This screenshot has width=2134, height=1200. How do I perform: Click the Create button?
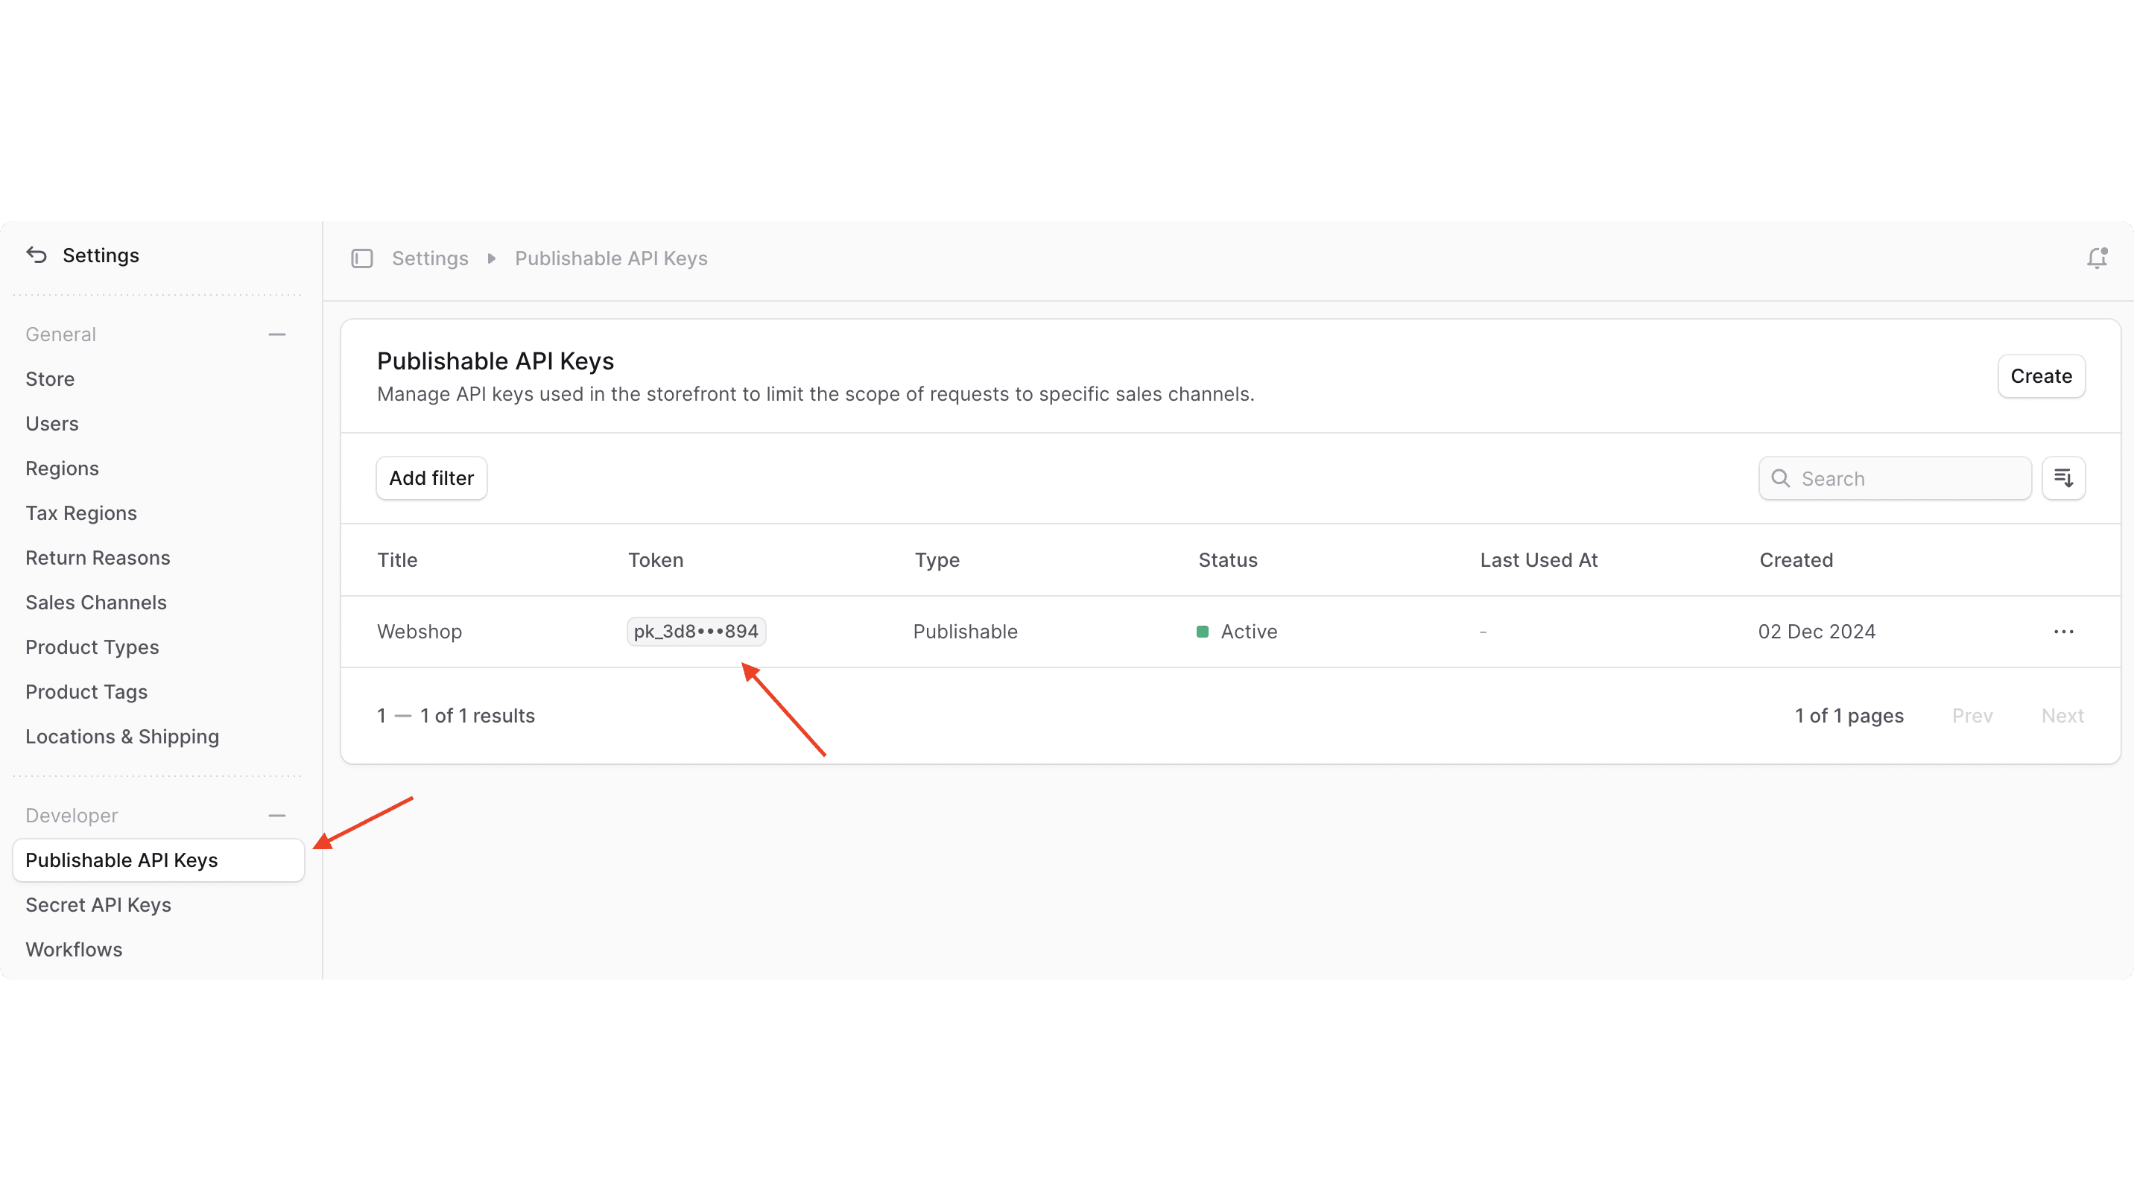coord(2040,375)
